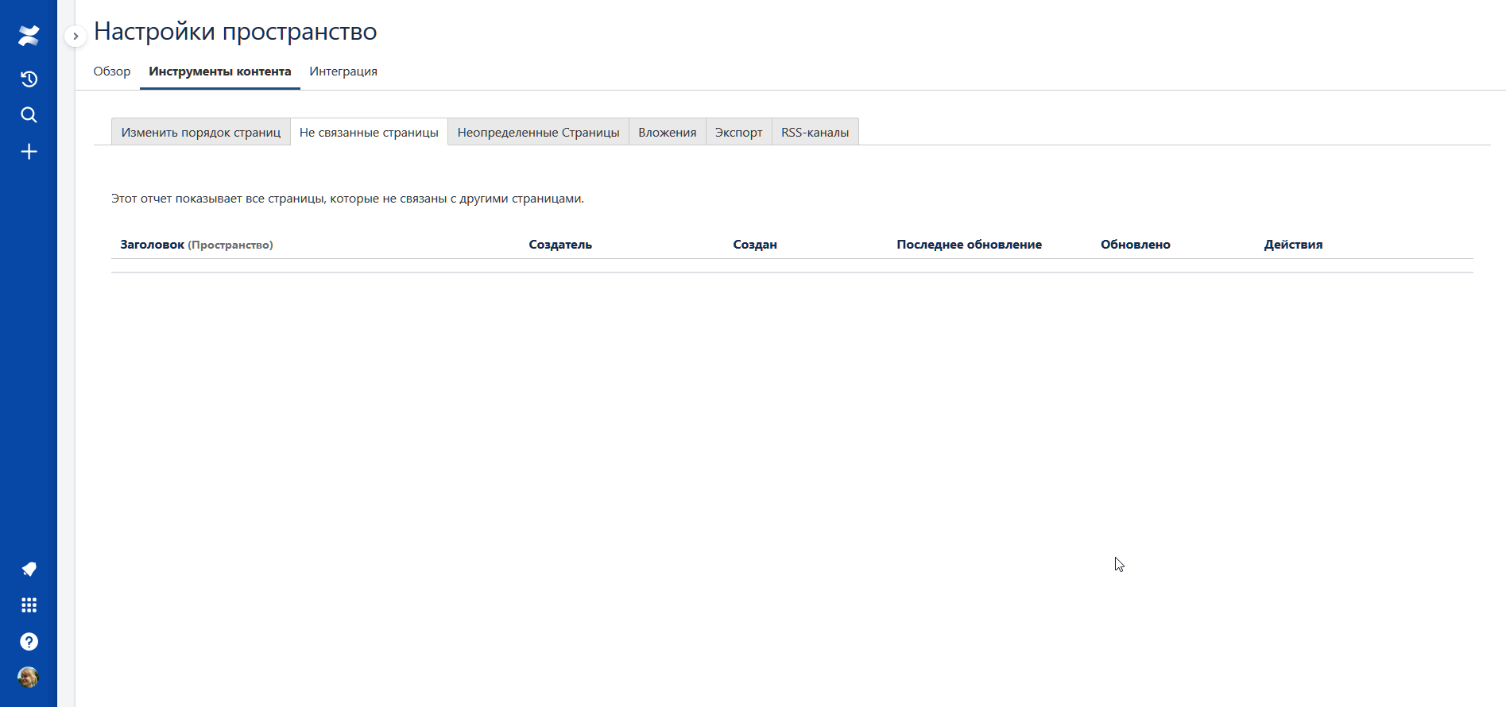Click the plus create icon
This screenshot has height=707, width=1506.
(29, 152)
